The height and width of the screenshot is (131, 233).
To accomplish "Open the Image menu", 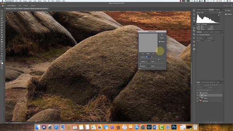I will (25, 1).
